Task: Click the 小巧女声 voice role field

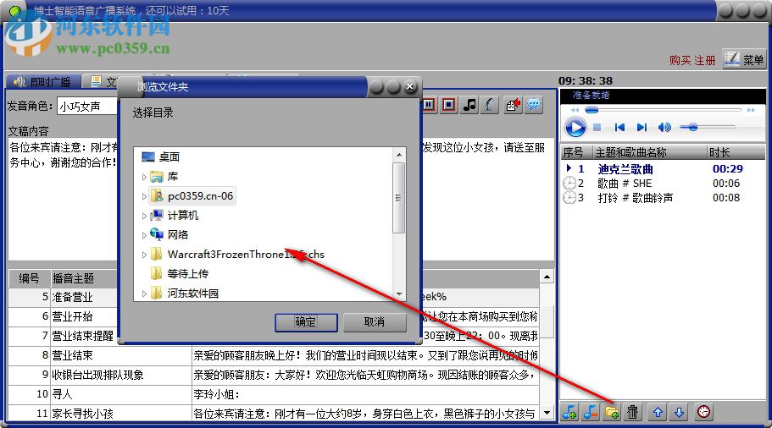Action: coord(87,106)
